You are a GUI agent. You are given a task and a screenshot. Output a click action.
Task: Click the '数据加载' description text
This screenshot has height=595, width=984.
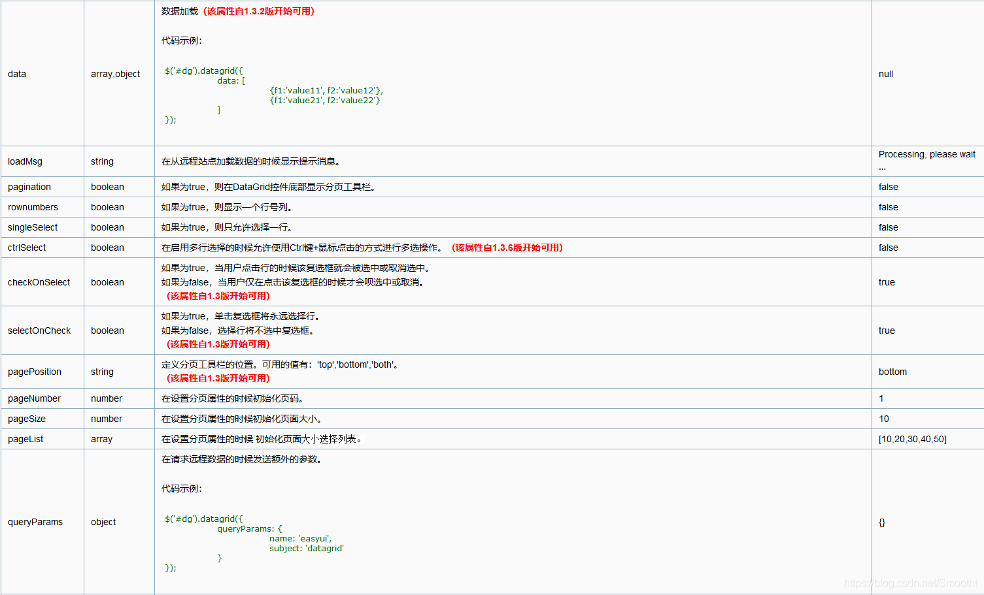(180, 11)
